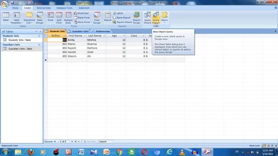Click the Blank Form button
Image resolution: width=278 pixels, height=156 pixels.
82,18
